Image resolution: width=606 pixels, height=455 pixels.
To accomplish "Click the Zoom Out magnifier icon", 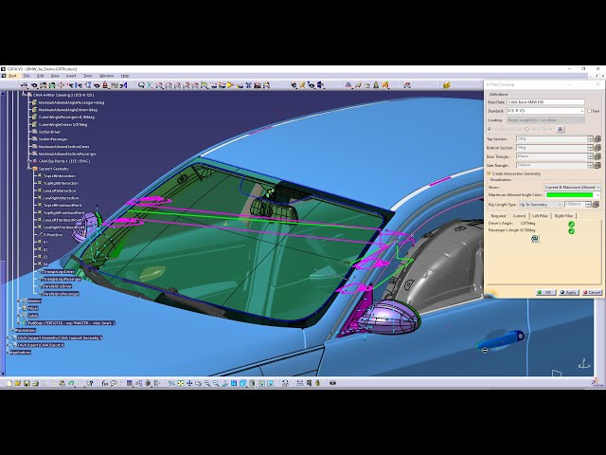I will (216, 383).
